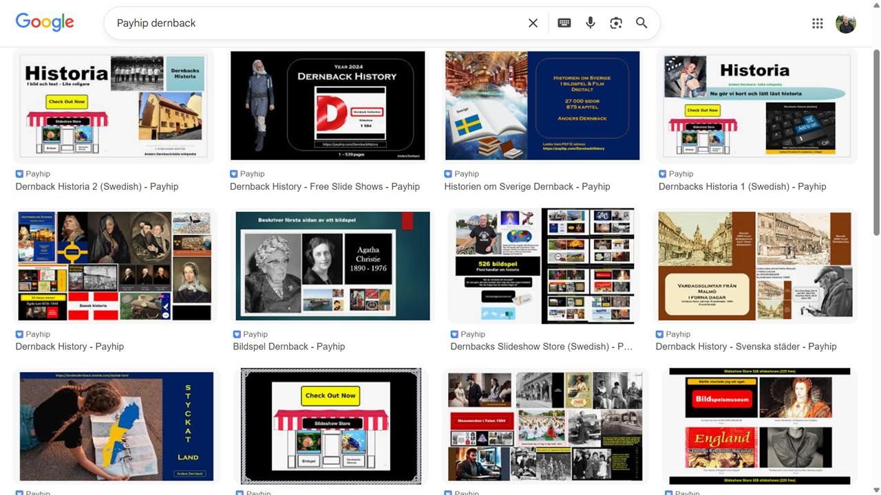Open the Dansk historia collage thumbnail
Screen dimensions: 881x495
(x=114, y=265)
